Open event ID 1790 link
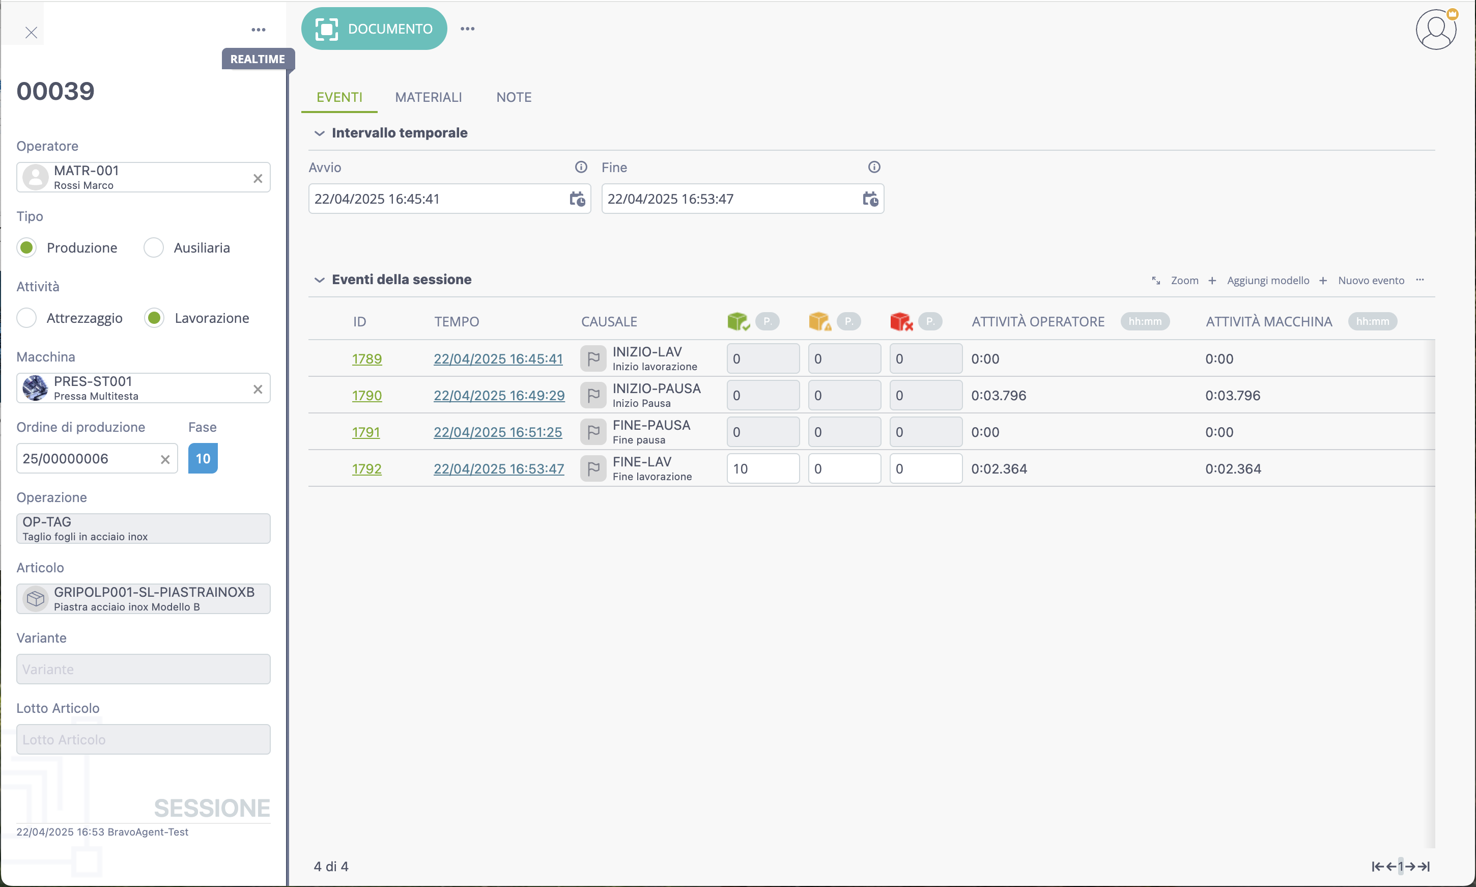The width and height of the screenshot is (1476, 887). (x=367, y=395)
